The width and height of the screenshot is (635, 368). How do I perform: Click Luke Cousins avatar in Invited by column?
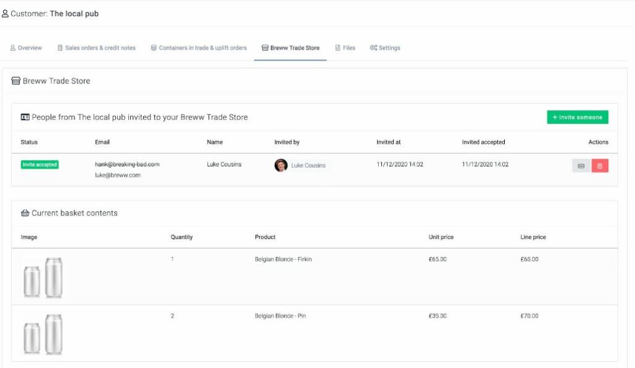(x=281, y=165)
